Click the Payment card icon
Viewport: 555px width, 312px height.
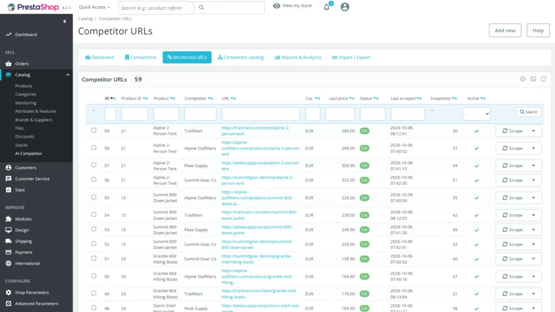pyautogui.click(x=9, y=252)
